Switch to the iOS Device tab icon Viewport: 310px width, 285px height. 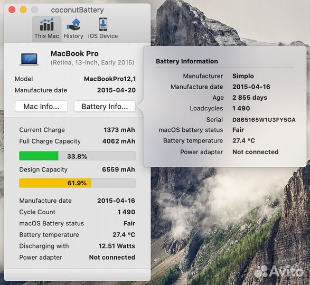tap(103, 24)
